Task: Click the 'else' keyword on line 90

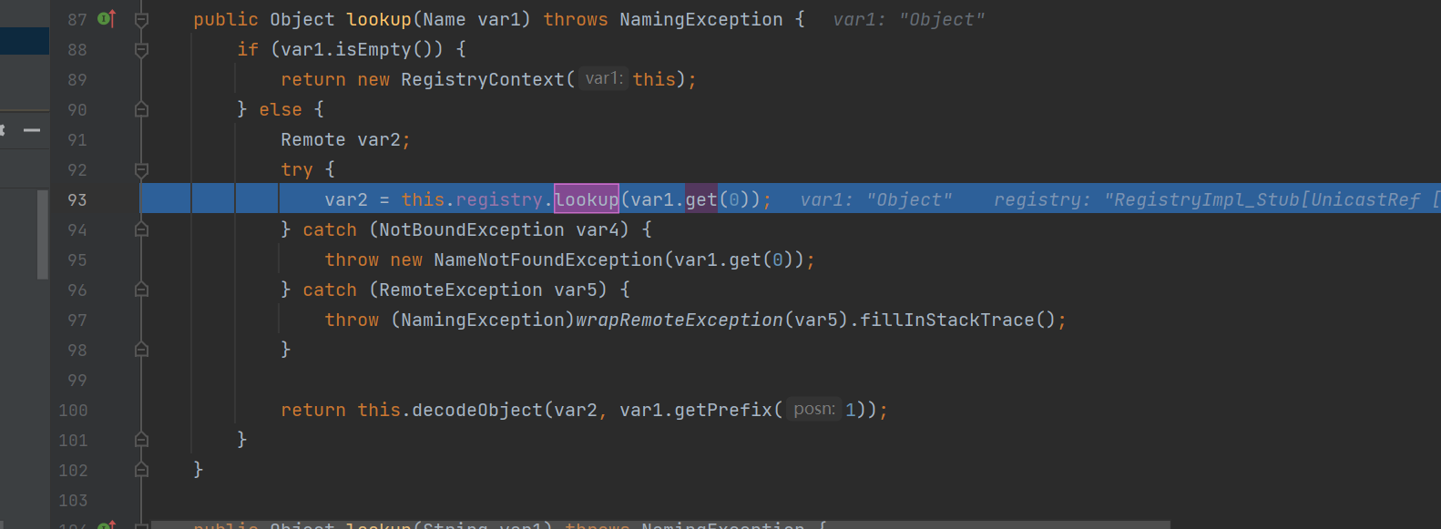Action: pos(281,109)
